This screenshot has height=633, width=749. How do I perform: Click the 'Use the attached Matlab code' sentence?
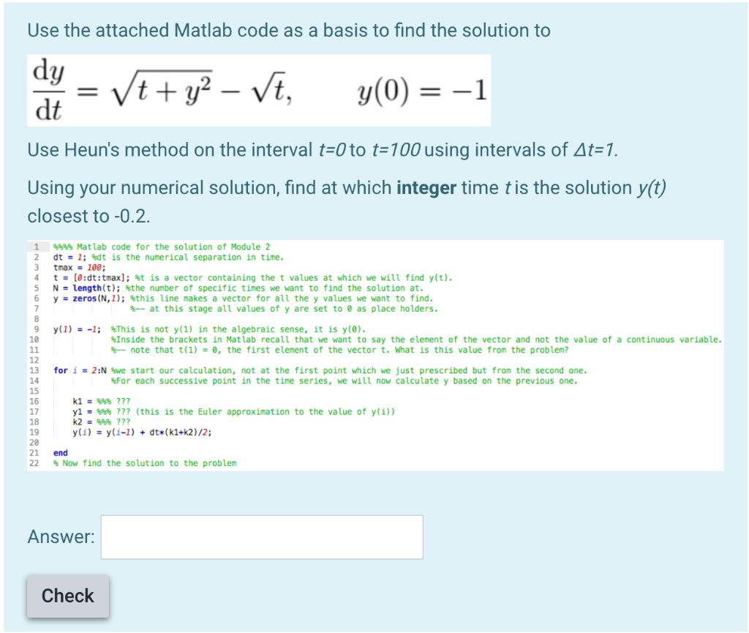point(289,30)
